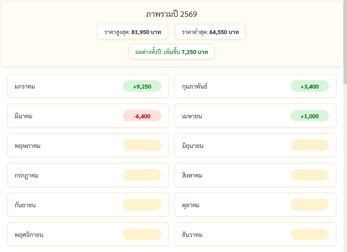The height and width of the screenshot is (252, 347).
Task: Click the +1,000 green badge
Action: point(309,116)
